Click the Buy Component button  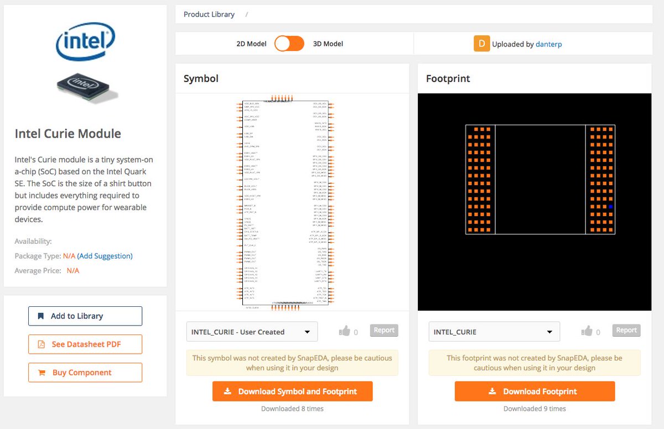(85, 373)
